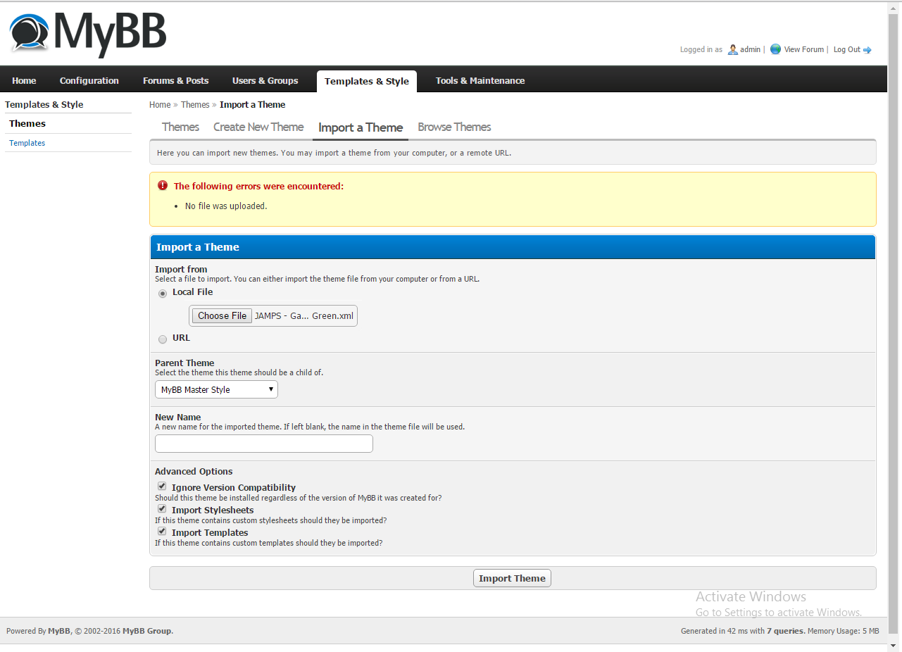
Task: Click the Log Out link
Action: tap(847, 50)
